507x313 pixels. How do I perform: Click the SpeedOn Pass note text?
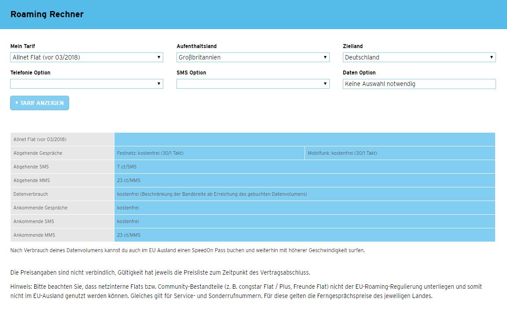pos(187,250)
